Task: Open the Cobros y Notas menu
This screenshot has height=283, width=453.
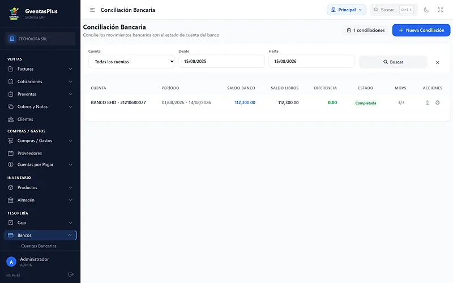Action: tap(40, 106)
